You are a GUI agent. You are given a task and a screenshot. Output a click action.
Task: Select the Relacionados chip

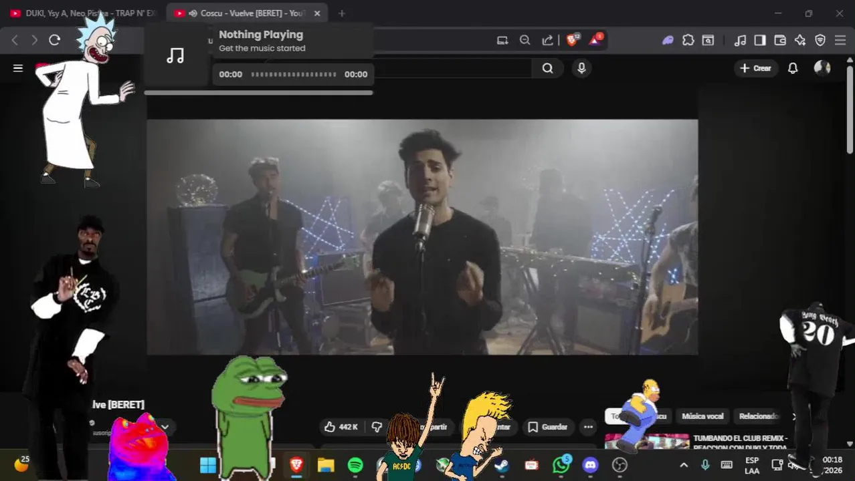pyautogui.click(x=759, y=416)
